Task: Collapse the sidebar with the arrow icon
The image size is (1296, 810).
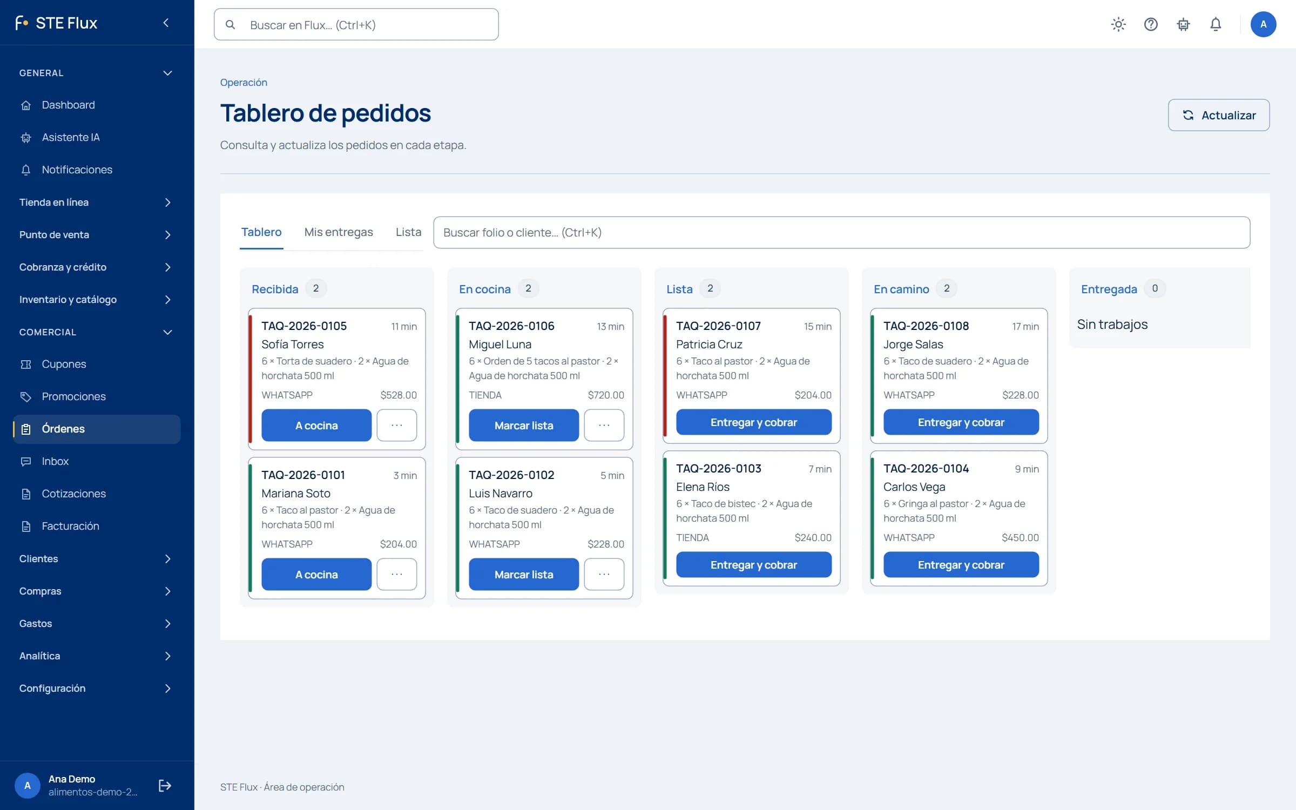Action: tap(166, 23)
